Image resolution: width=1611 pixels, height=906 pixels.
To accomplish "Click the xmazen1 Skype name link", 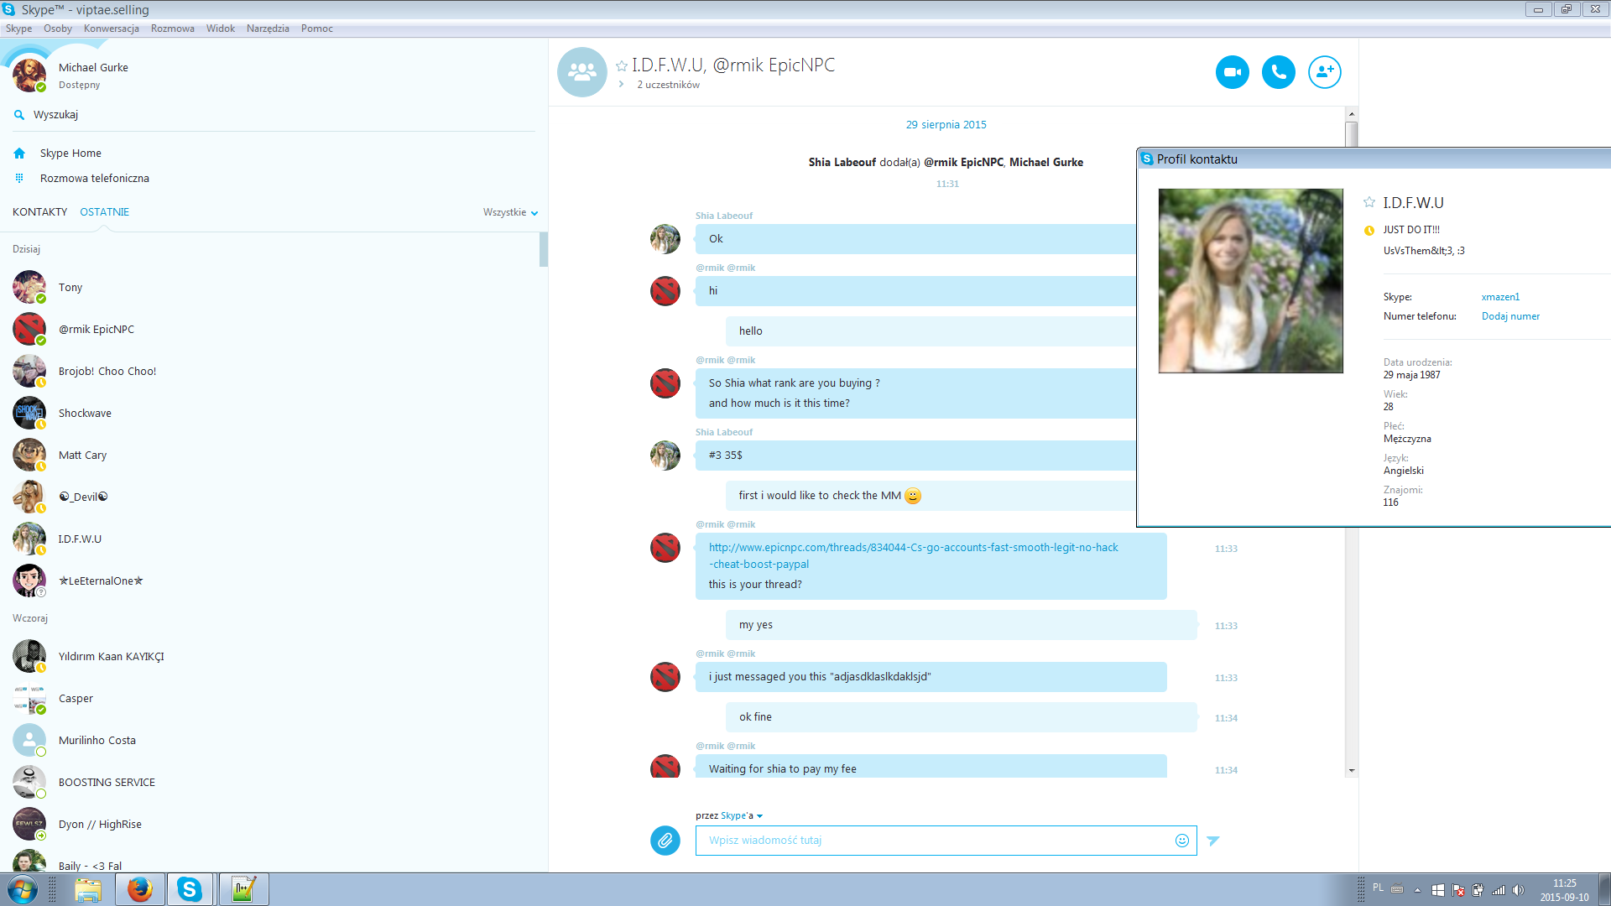I will (1500, 297).
